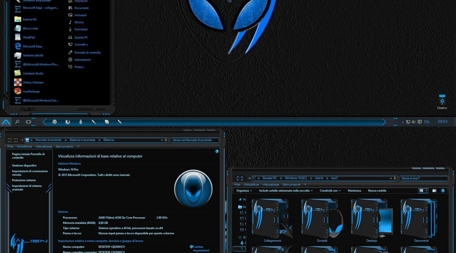456x253 pixels.
Task: Open the Cestino recycle bin on the desktop
Action: click(442, 102)
